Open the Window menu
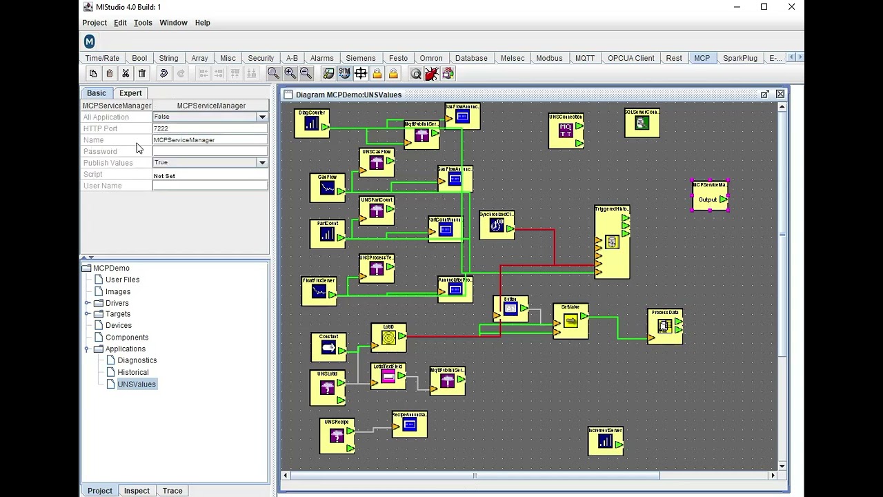This screenshot has width=883, height=497. pos(173,23)
